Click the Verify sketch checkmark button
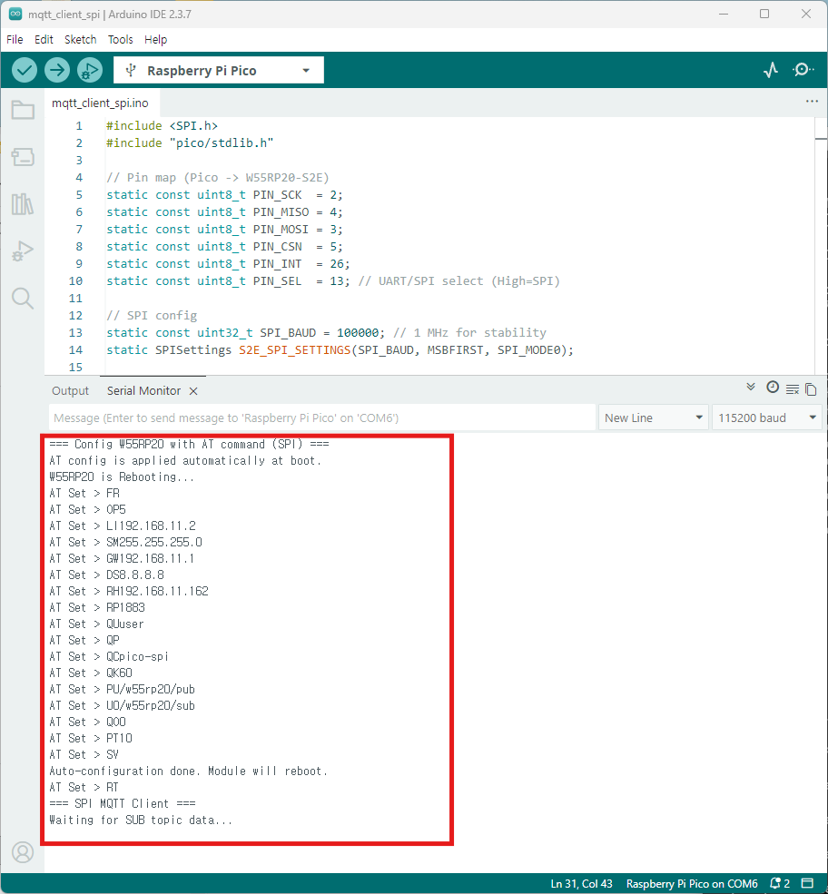This screenshot has height=894, width=828. 25,70
